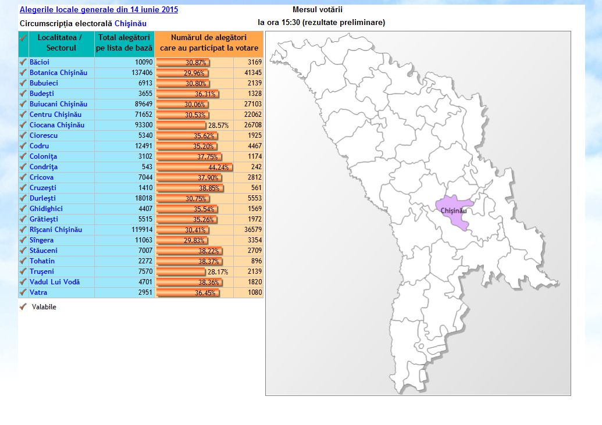View the Durlești locality results
This screenshot has height=425, width=602.
[x=42, y=198]
